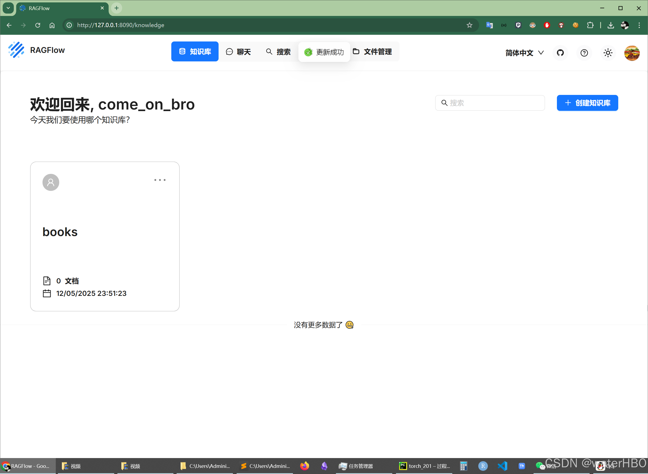648x474 pixels.
Task: Open the browser extensions puzzle icon
Action: coord(590,25)
